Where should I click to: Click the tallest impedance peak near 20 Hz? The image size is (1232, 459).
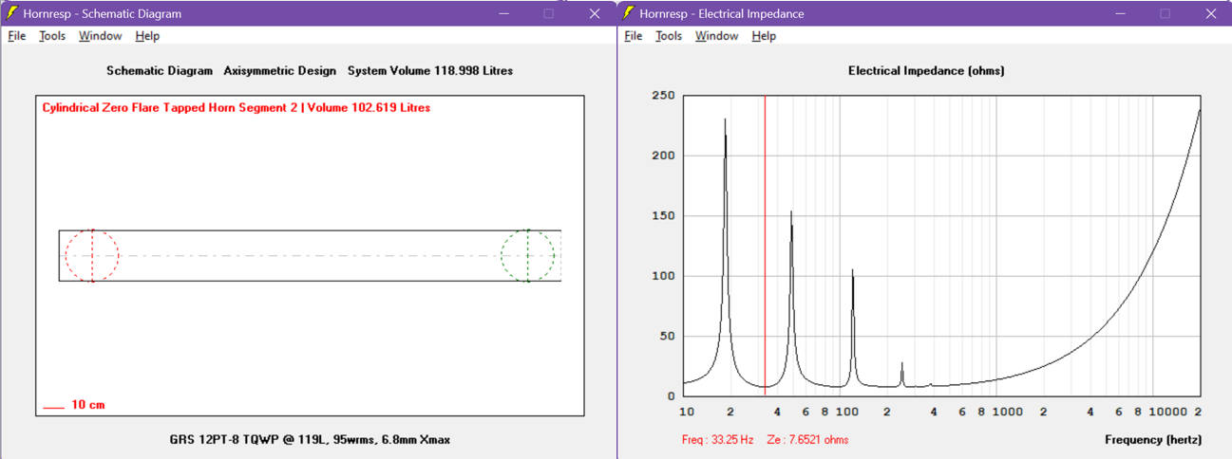[x=726, y=120]
